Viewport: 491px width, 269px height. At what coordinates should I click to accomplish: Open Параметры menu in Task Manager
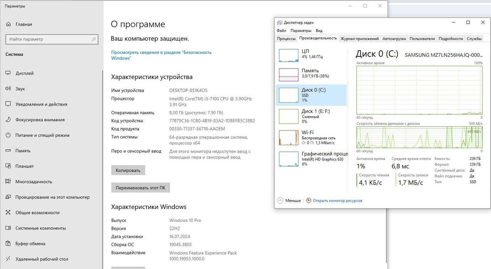tap(300, 31)
